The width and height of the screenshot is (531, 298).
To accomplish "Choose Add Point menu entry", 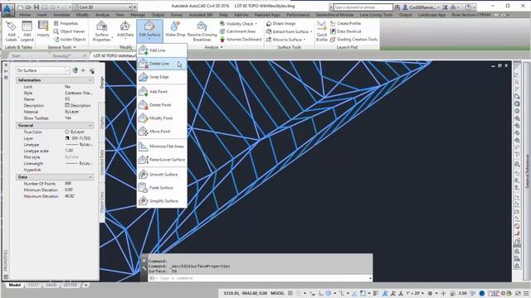I will [162, 92].
